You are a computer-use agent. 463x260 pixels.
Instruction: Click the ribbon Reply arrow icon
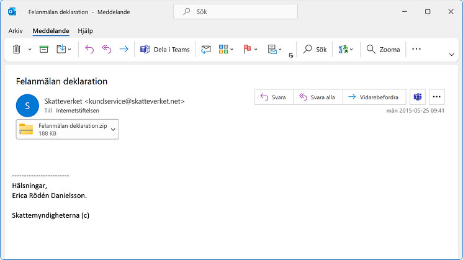pyautogui.click(x=89, y=49)
